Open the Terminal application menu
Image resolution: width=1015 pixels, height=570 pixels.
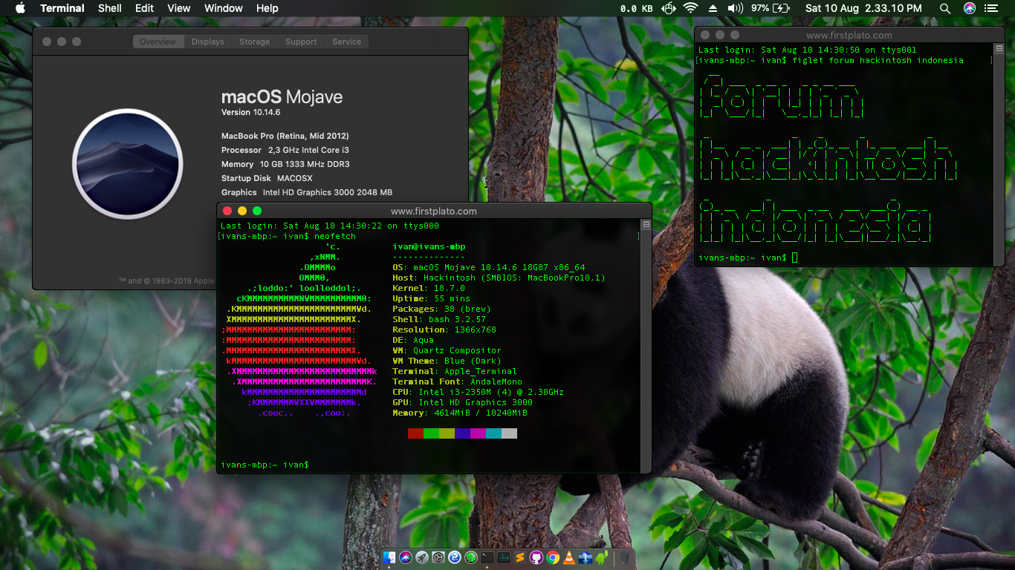point(62,8)
